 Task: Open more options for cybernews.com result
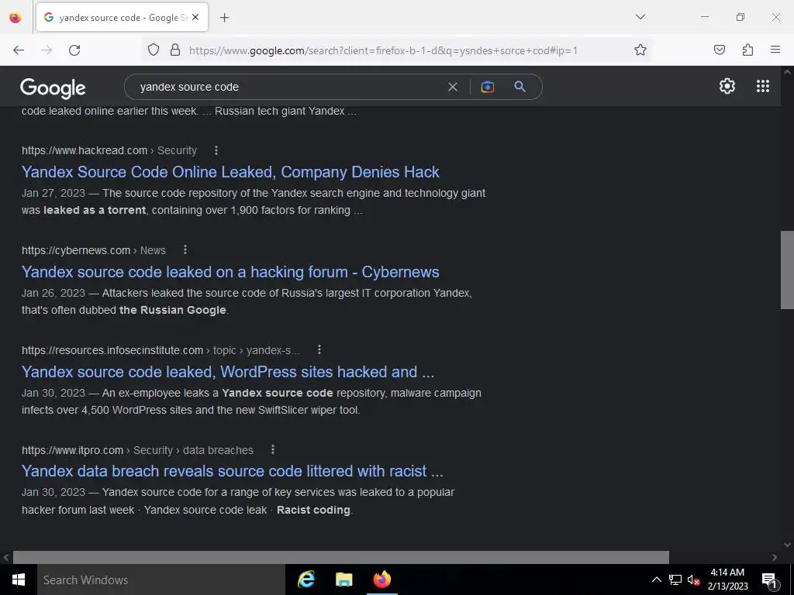(x=185, y=250)
